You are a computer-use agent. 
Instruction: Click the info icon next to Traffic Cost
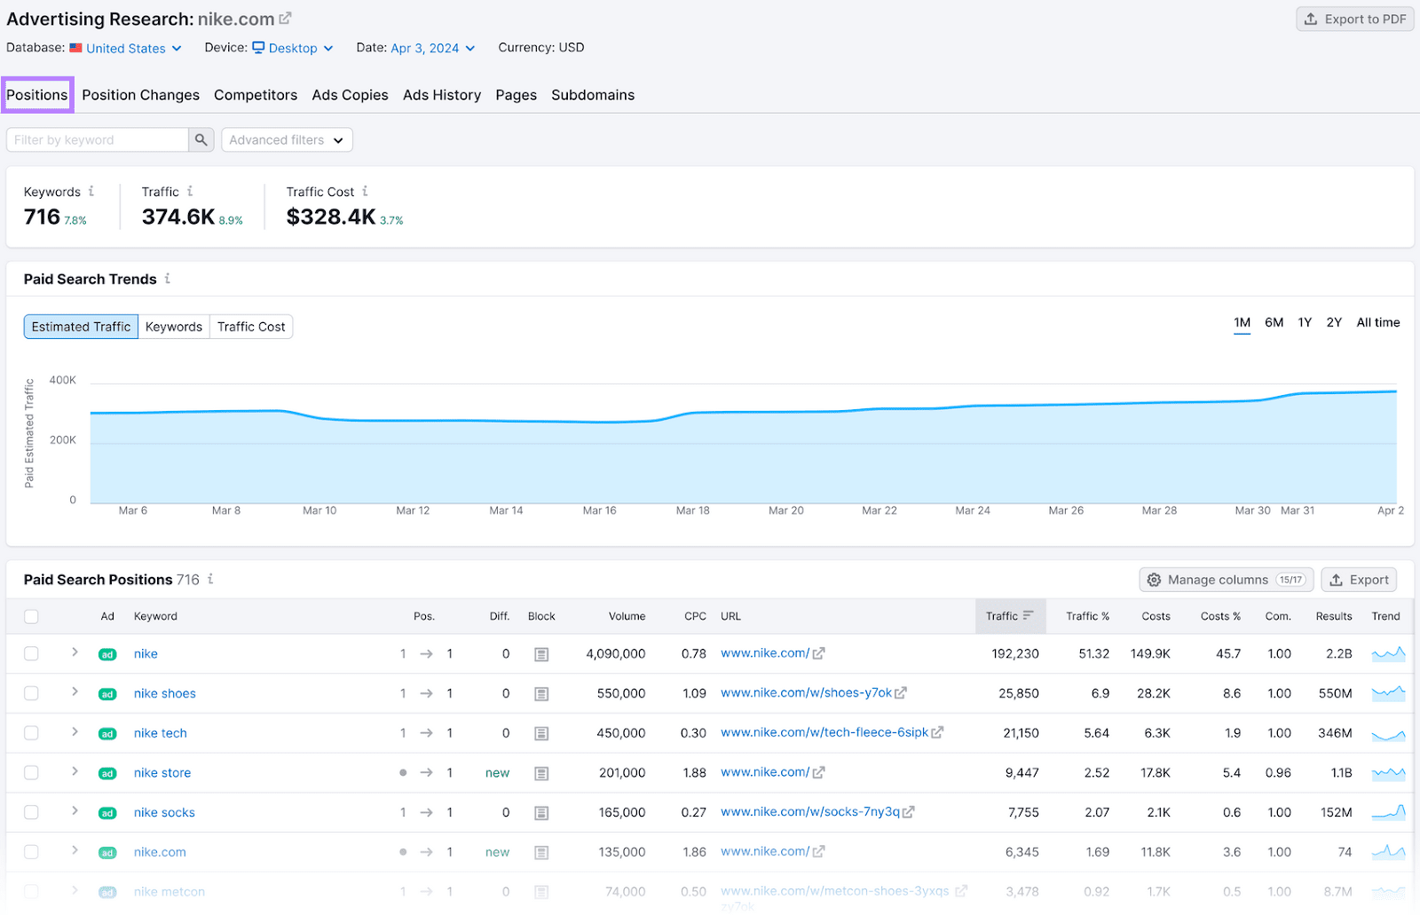(x=366, y=191)
